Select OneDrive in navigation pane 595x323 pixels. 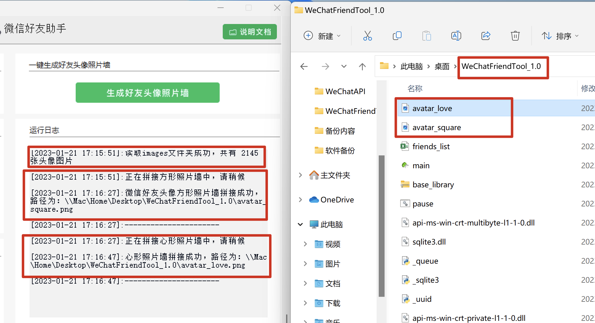pos(331,200)
